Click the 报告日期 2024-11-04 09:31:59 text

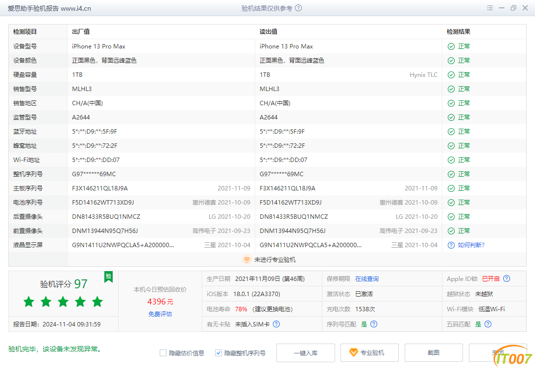point(57,324)
